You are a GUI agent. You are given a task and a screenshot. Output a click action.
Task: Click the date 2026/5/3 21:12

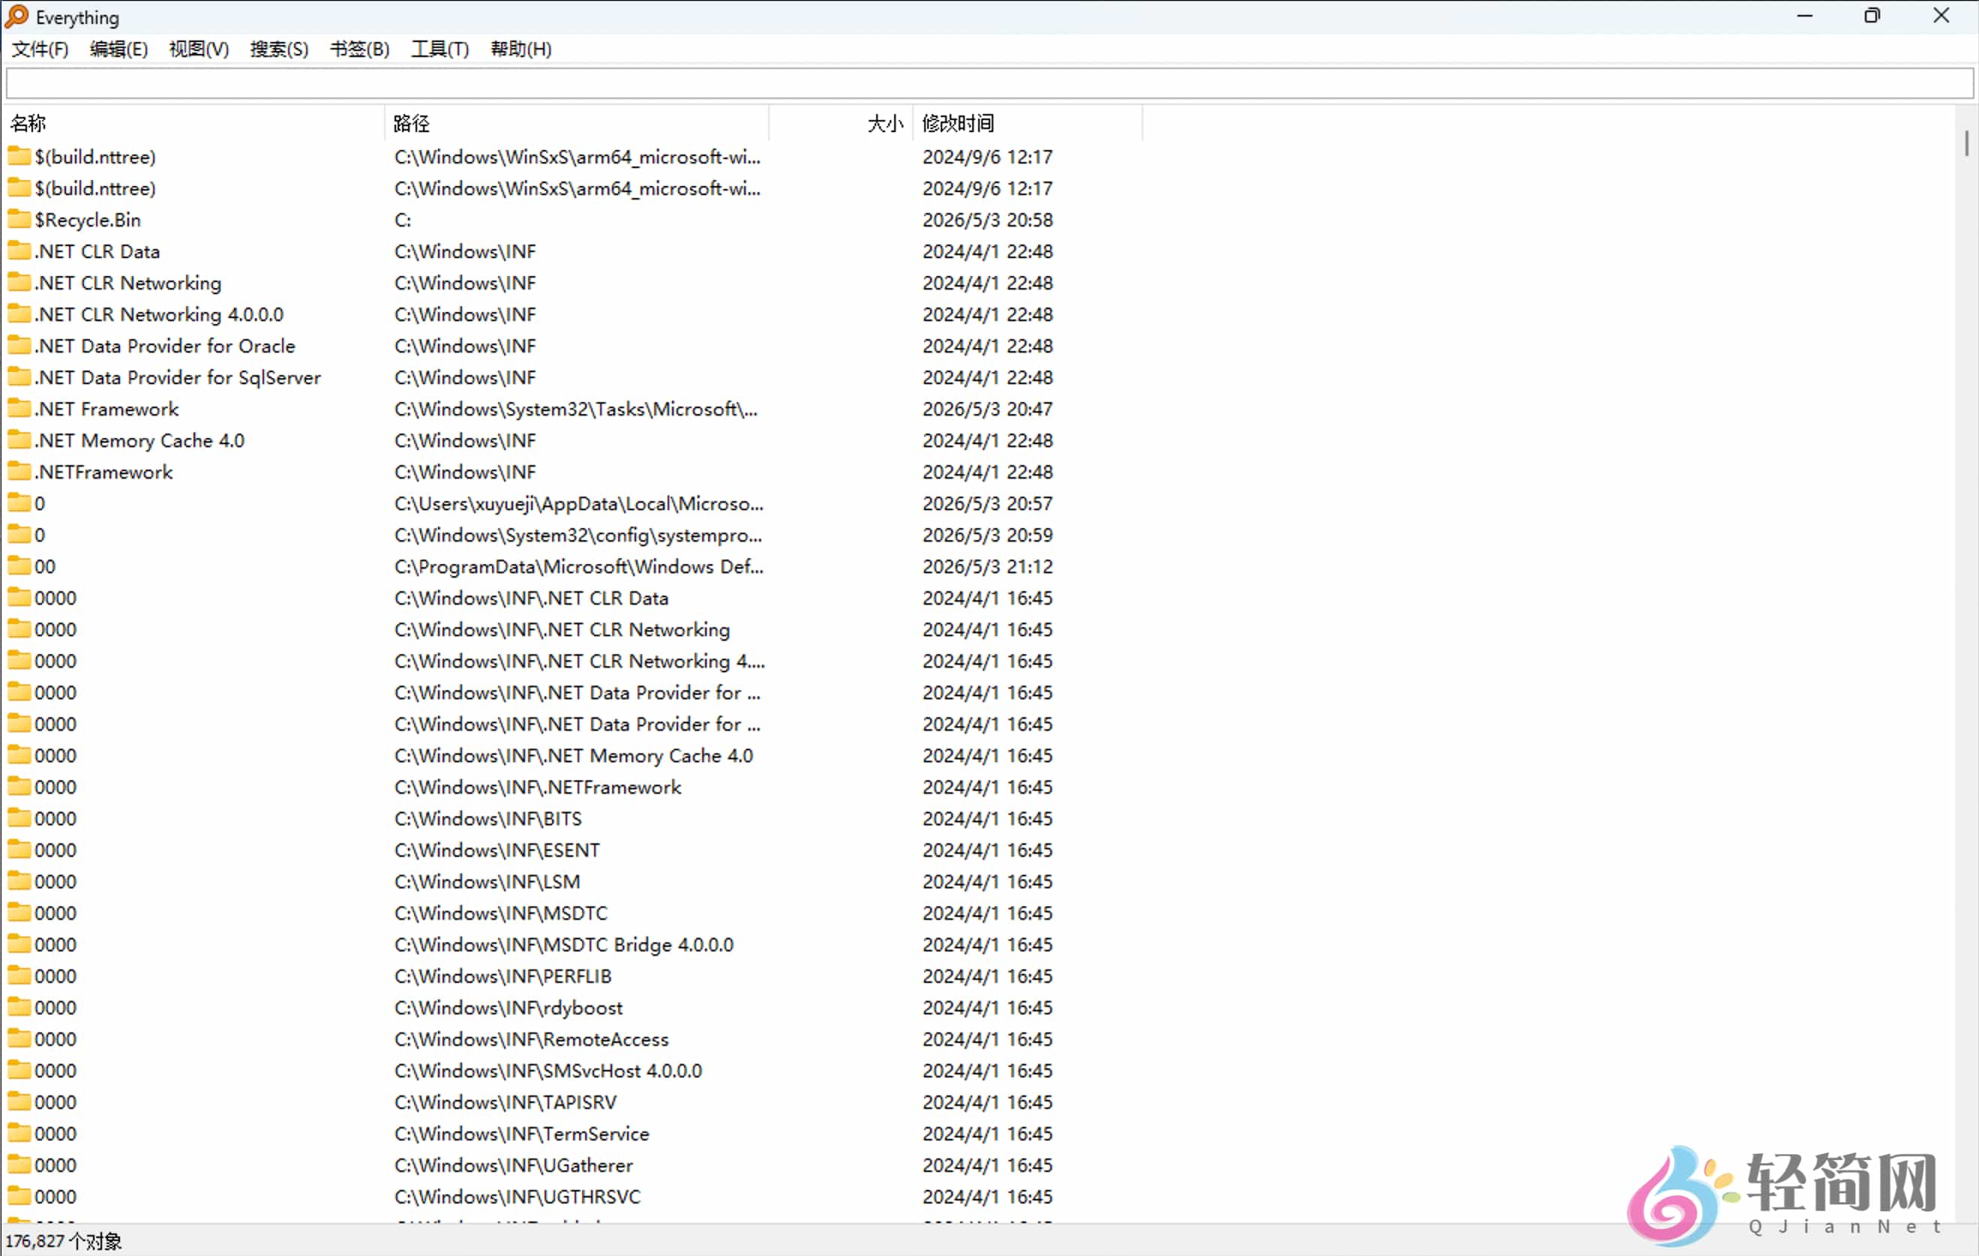pyautogui.click(x=987, y=566)
